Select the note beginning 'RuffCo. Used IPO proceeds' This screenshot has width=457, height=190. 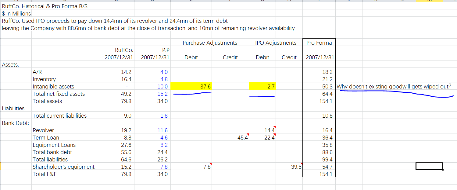pyautogui.click(x=115, y=21)
